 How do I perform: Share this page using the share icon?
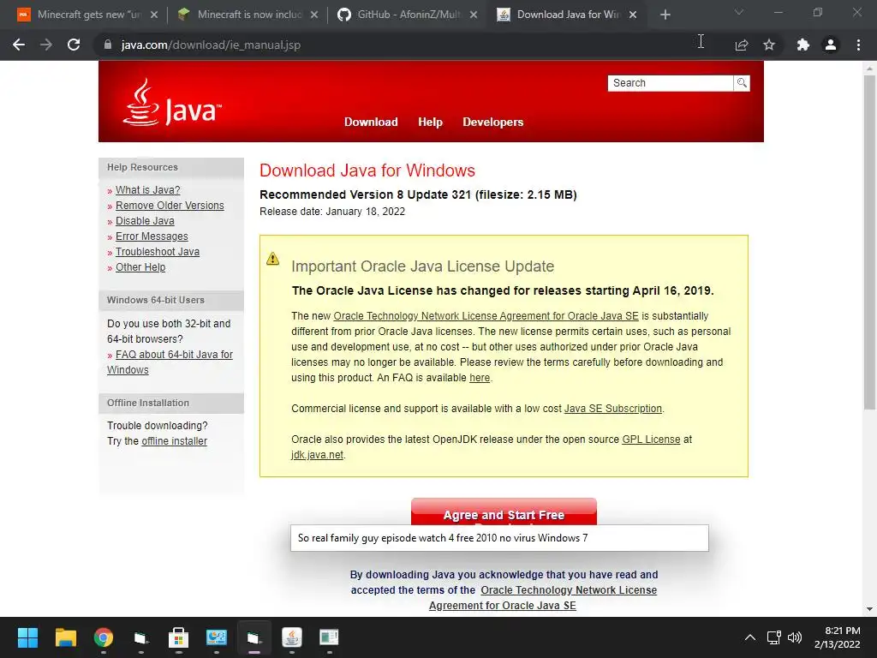[x=741, y=45]
